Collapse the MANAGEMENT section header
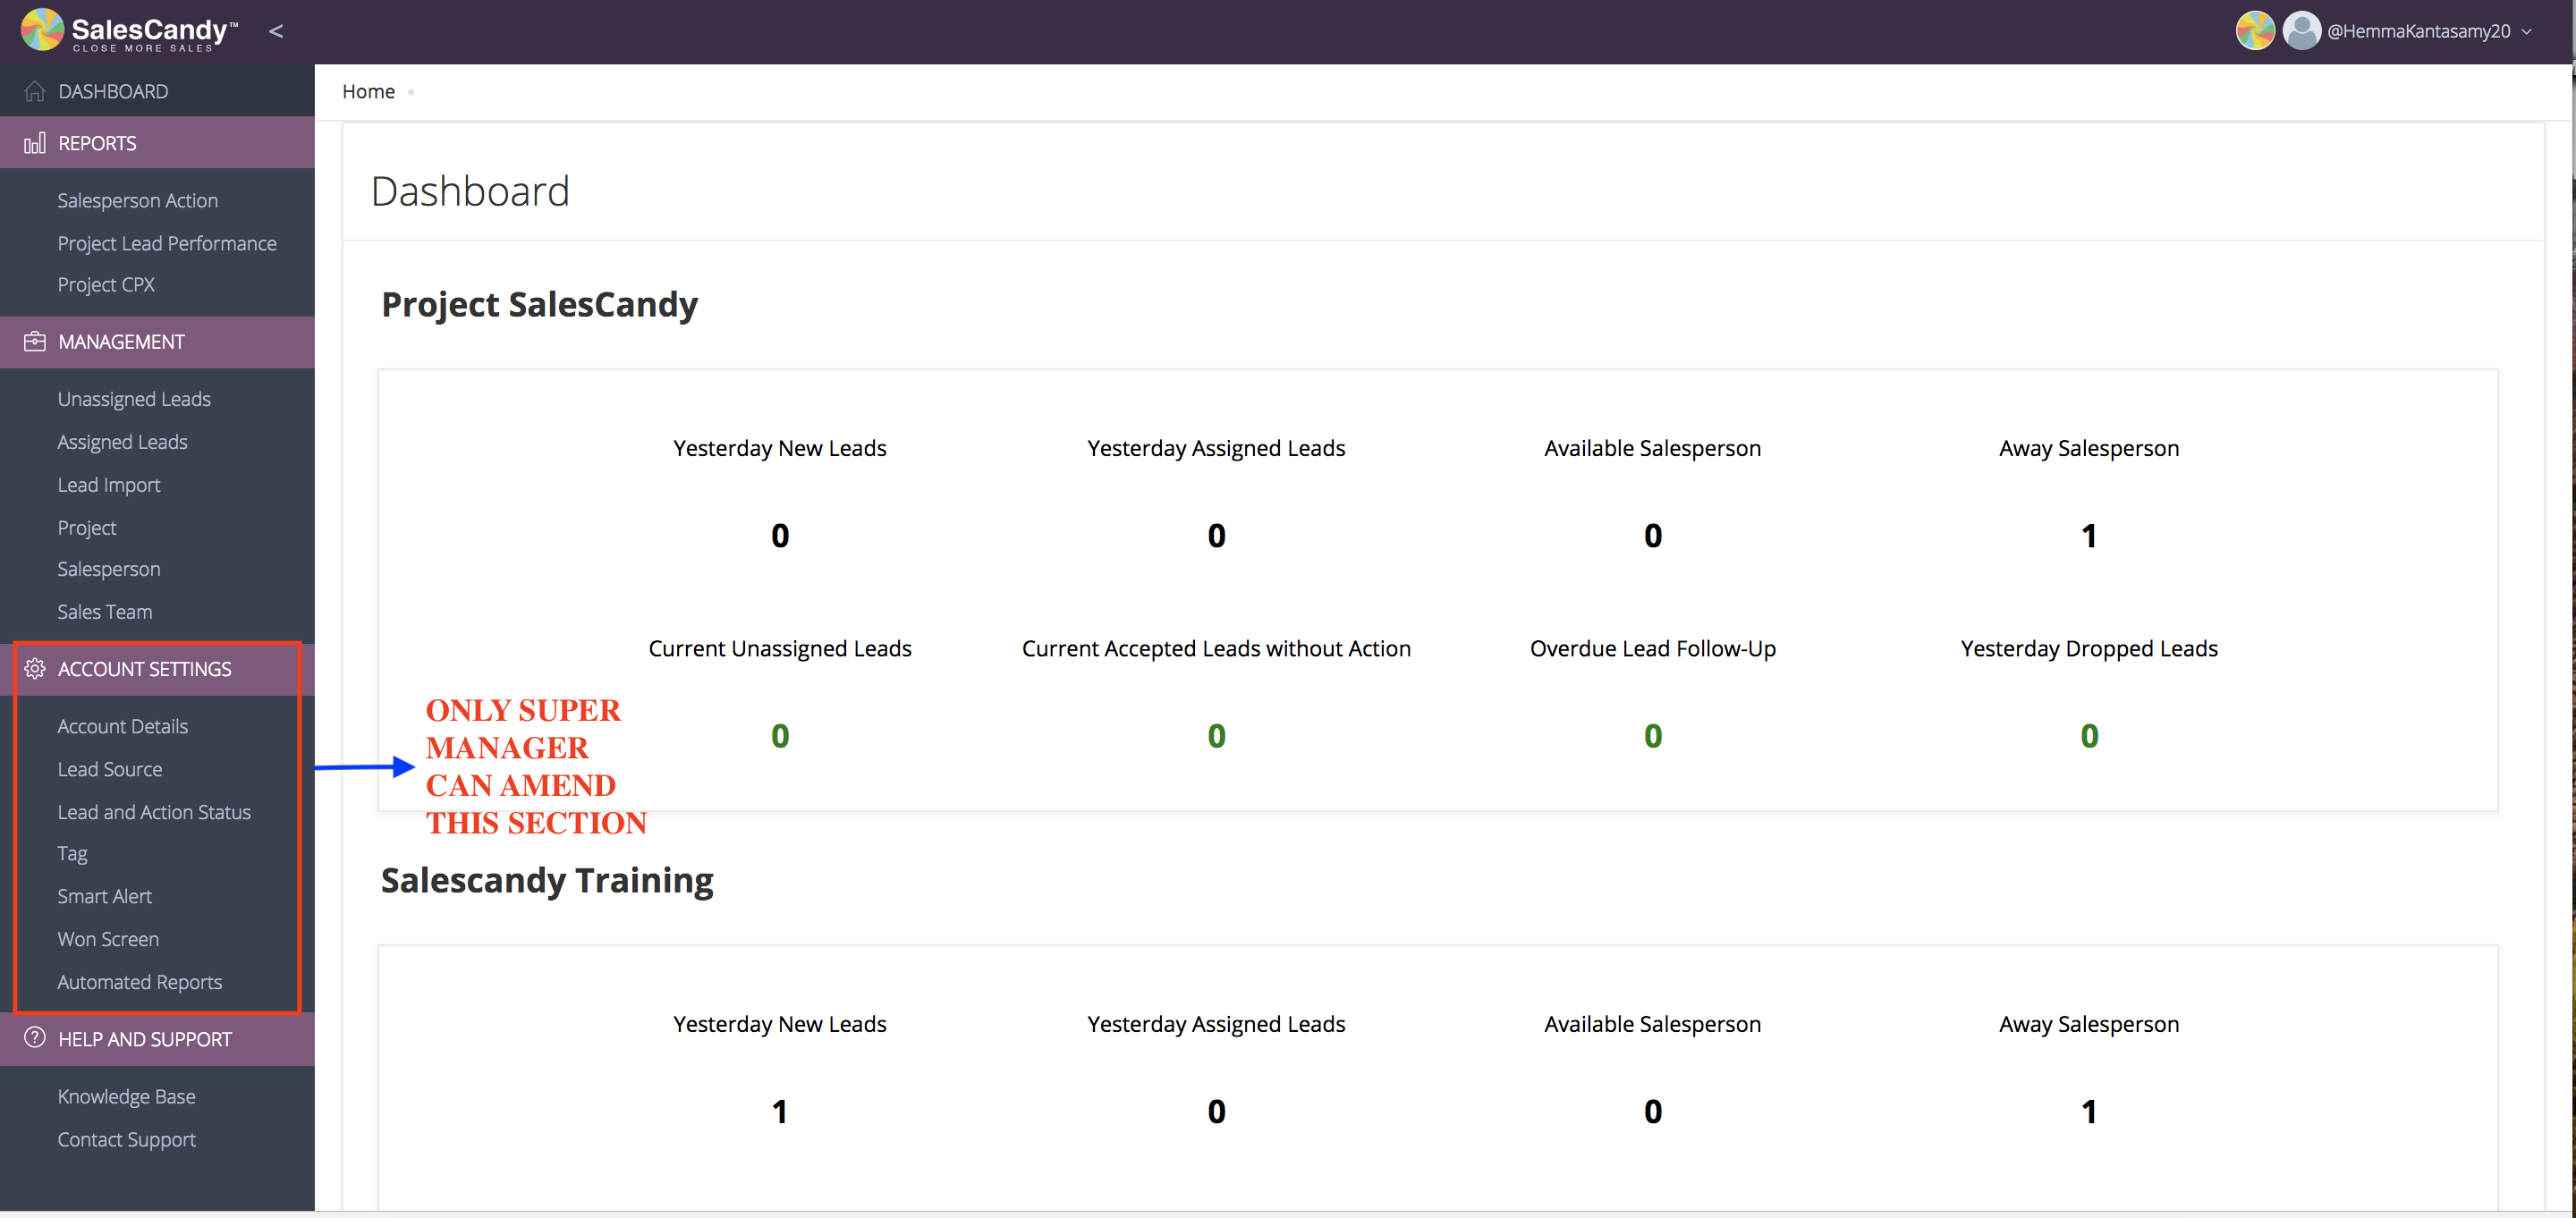This screenshot has width=2576, height=1218. (121, 342)
